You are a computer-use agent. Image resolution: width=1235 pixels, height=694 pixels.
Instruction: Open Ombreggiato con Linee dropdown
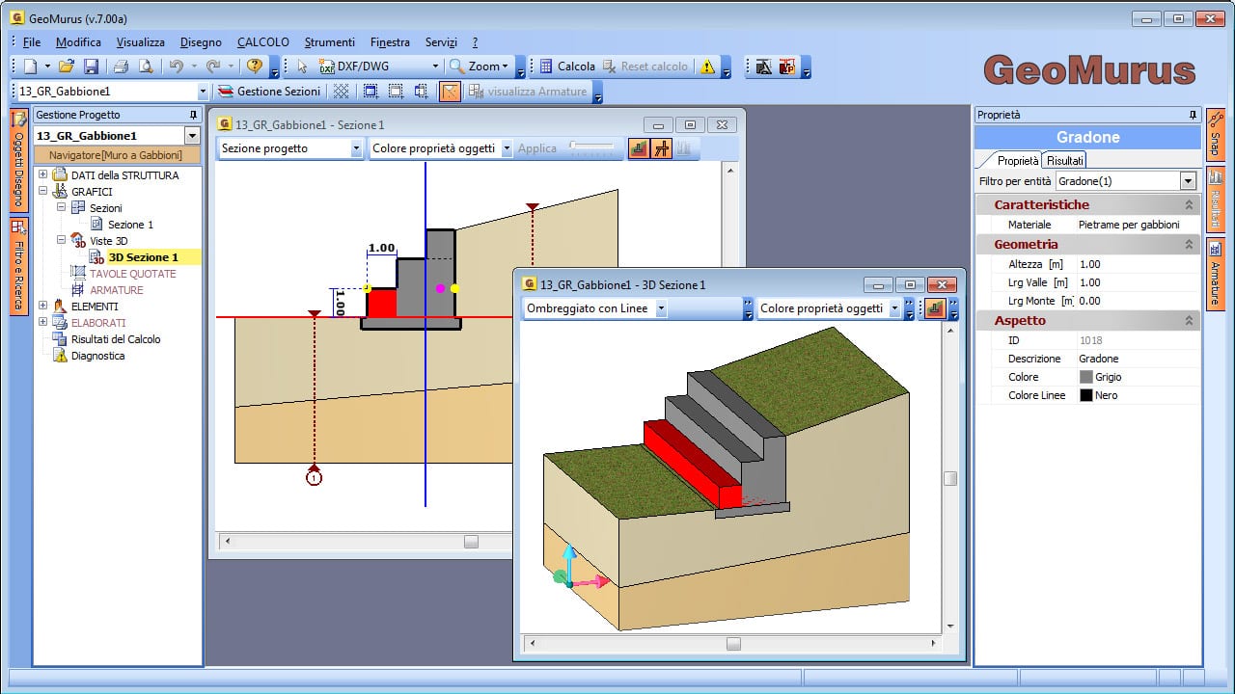(661, 308)
